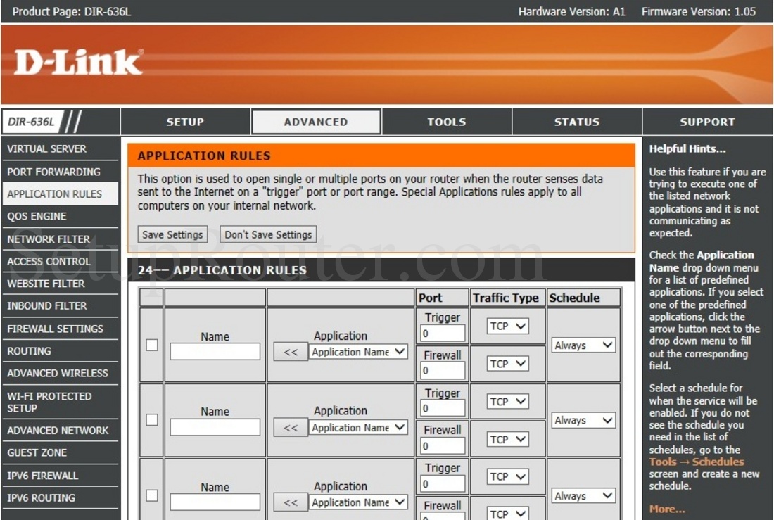Switch to the STATUS tab

point(577,121)
